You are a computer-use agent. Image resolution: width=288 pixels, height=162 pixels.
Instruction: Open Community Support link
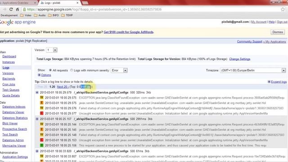[250, 41]
